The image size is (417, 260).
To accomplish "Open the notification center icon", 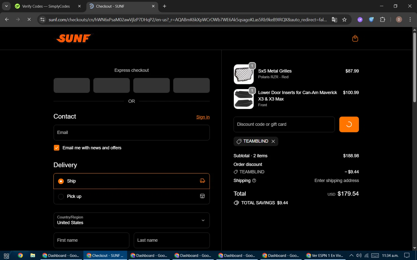I will pyautogui.click(x=407, y=256).
